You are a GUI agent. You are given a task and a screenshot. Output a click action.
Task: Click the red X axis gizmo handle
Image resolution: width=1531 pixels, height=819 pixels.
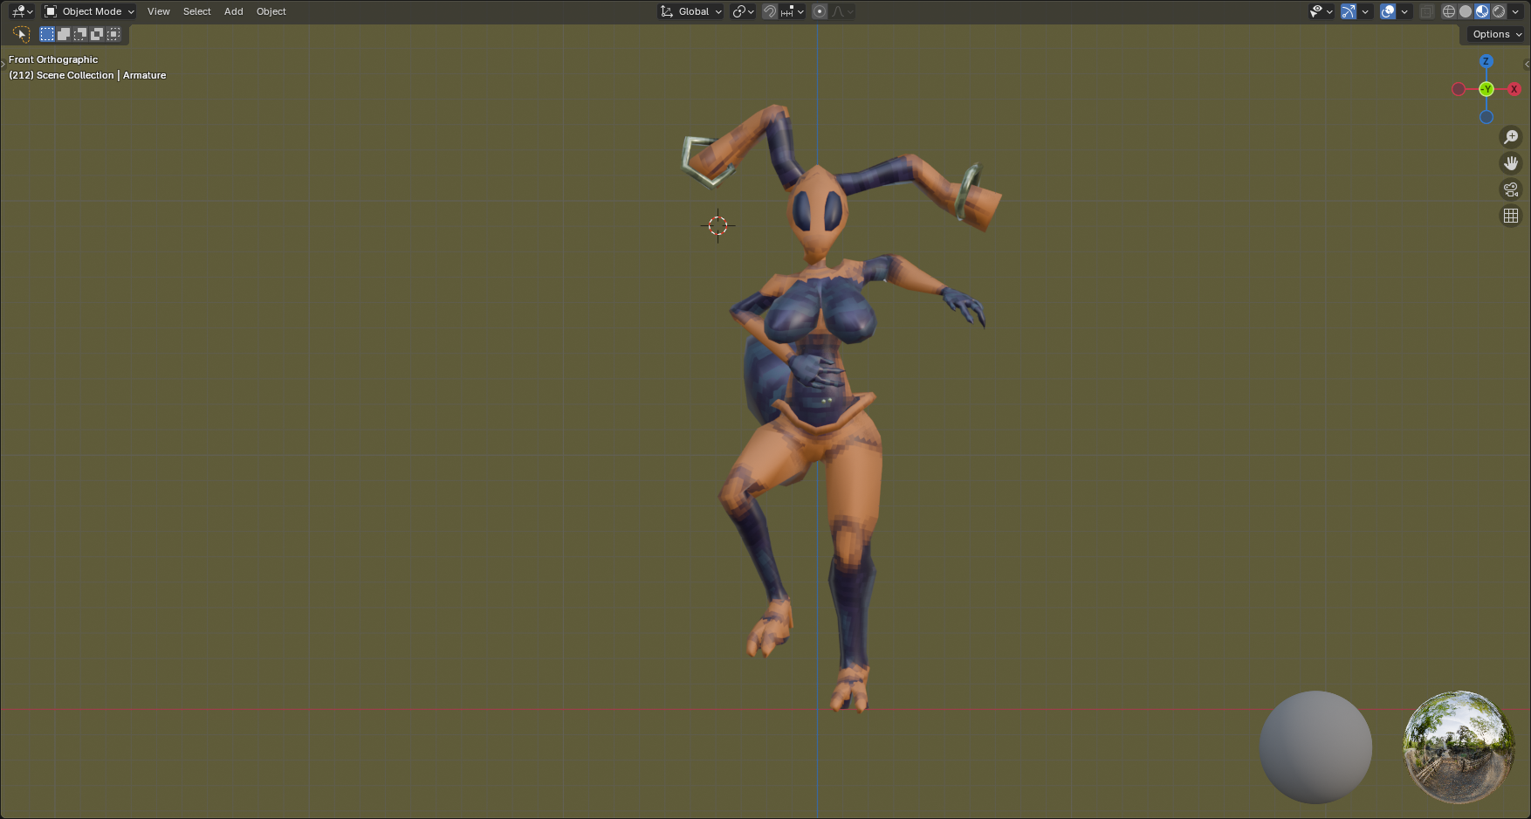tap(1514, 89)
